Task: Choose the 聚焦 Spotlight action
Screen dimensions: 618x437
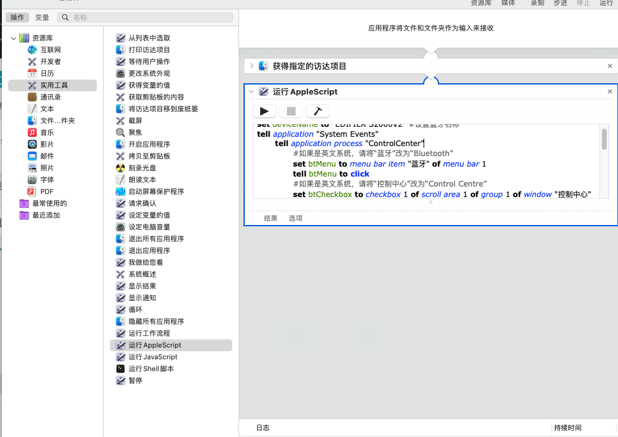Action: [135, 132]
